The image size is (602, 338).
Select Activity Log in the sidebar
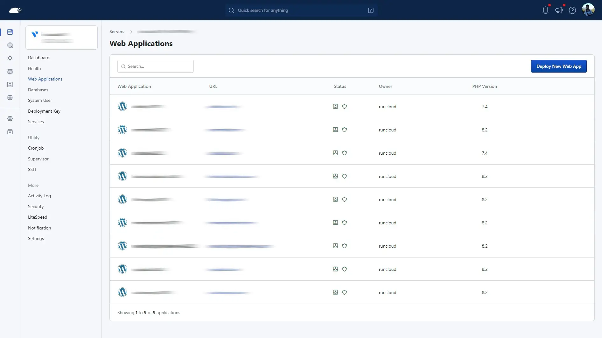click(x=39, y=196)
